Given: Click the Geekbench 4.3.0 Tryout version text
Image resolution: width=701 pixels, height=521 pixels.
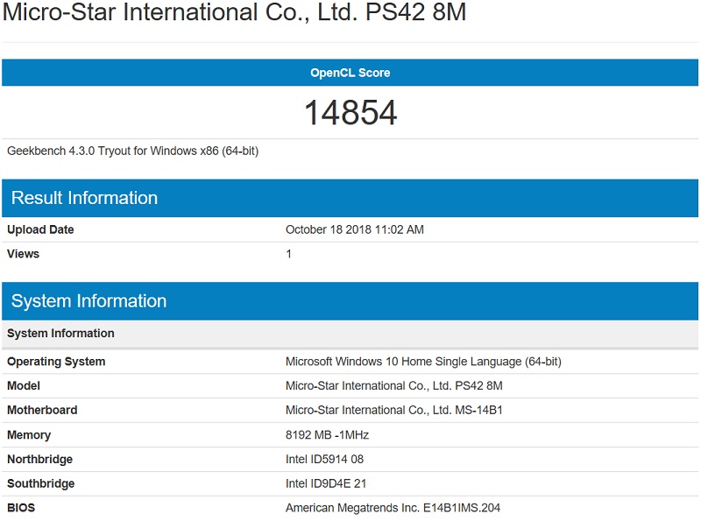Looking at the screenshot, I should coord(133,151).
